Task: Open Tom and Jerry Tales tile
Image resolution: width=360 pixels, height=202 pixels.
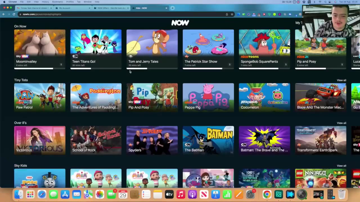Action: pyautogui.click(x=152, y=49)
